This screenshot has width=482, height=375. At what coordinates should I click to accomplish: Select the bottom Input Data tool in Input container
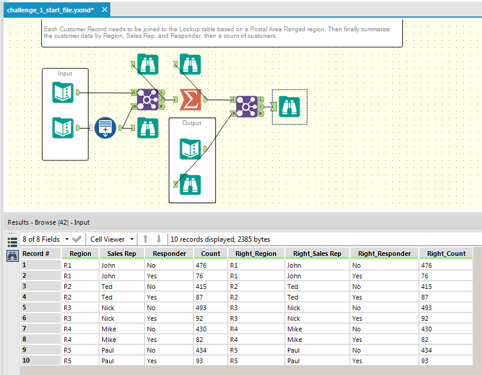(63, 127)
